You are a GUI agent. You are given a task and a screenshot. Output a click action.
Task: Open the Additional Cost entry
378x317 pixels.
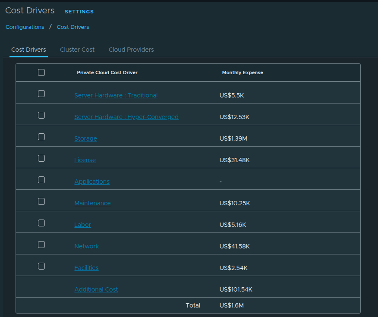pos(96,289)
